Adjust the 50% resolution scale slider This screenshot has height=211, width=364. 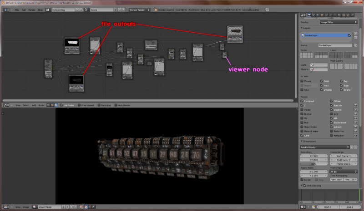pos(313,164)
